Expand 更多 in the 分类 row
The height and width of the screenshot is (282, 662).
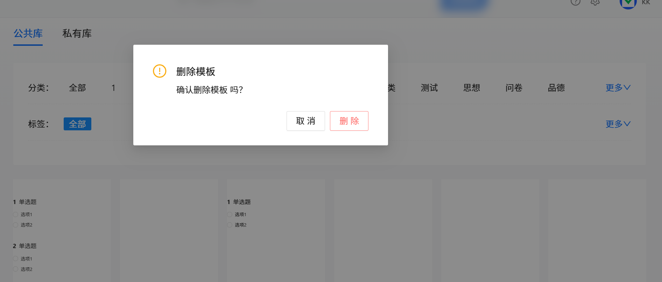pyautogui.click(x=618, y=88)
